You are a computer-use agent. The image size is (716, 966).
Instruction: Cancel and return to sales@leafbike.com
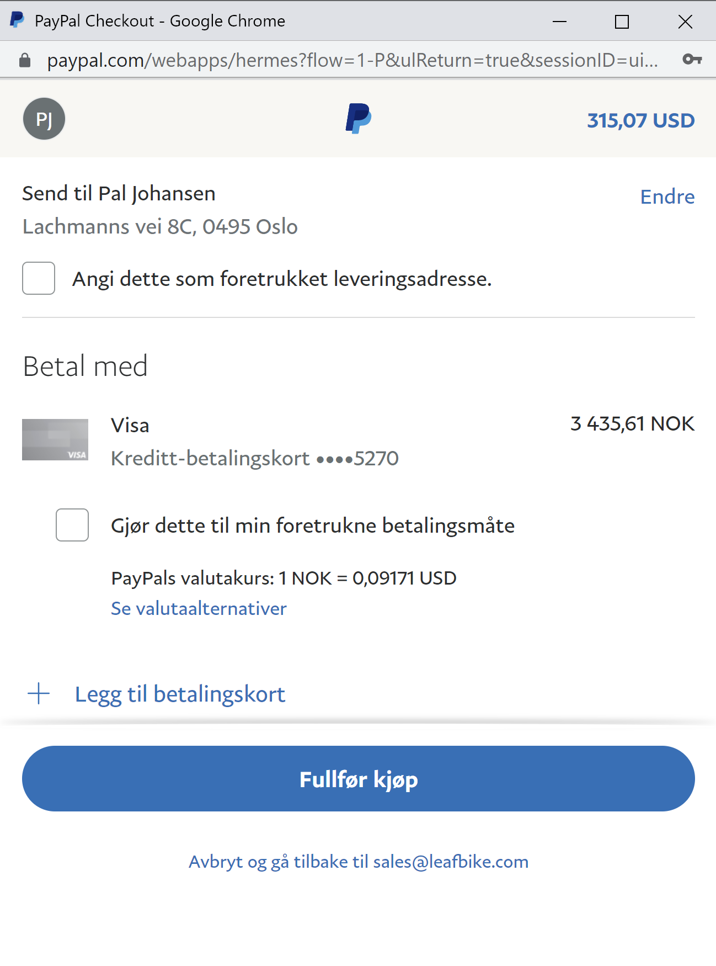tap(359, 862)
